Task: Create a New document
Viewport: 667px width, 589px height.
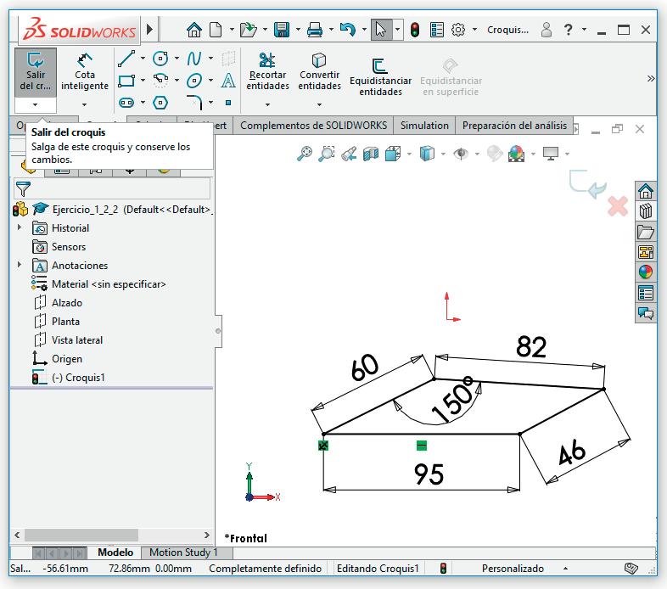Action: [216, 30]
